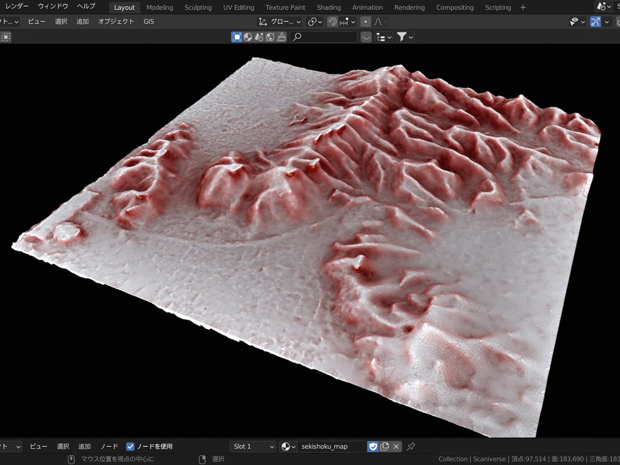
Task: Open the オブジェクト menu
Action: 116,22
